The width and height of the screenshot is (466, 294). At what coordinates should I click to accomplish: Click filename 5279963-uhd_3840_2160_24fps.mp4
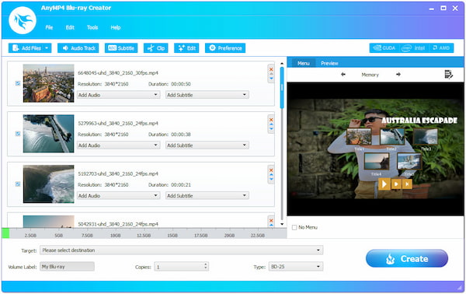118,123
